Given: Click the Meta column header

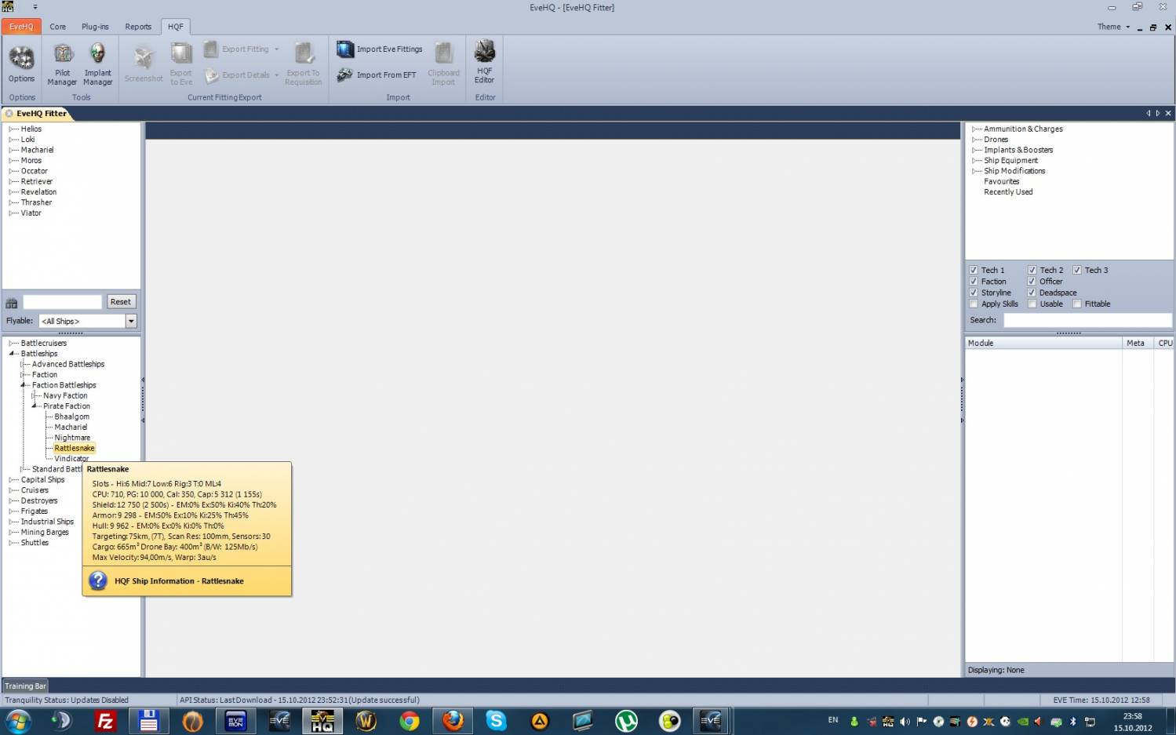Looking at the screenshot, I should coord(1138,343).
